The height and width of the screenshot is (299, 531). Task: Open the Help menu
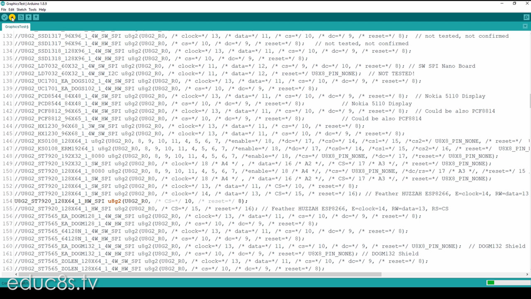42,10
